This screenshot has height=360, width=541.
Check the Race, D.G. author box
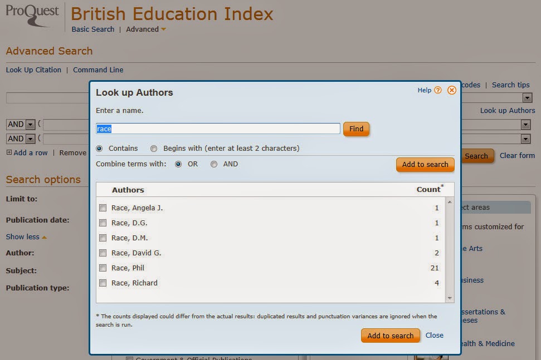[x=103, y=223]
